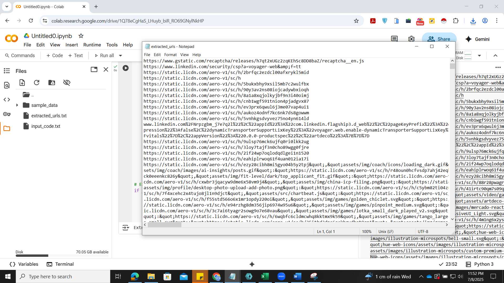The height and width of the screenshot is (283, 504).
Task: Open Excel from taskbar
Action: (x=265, y=276)
